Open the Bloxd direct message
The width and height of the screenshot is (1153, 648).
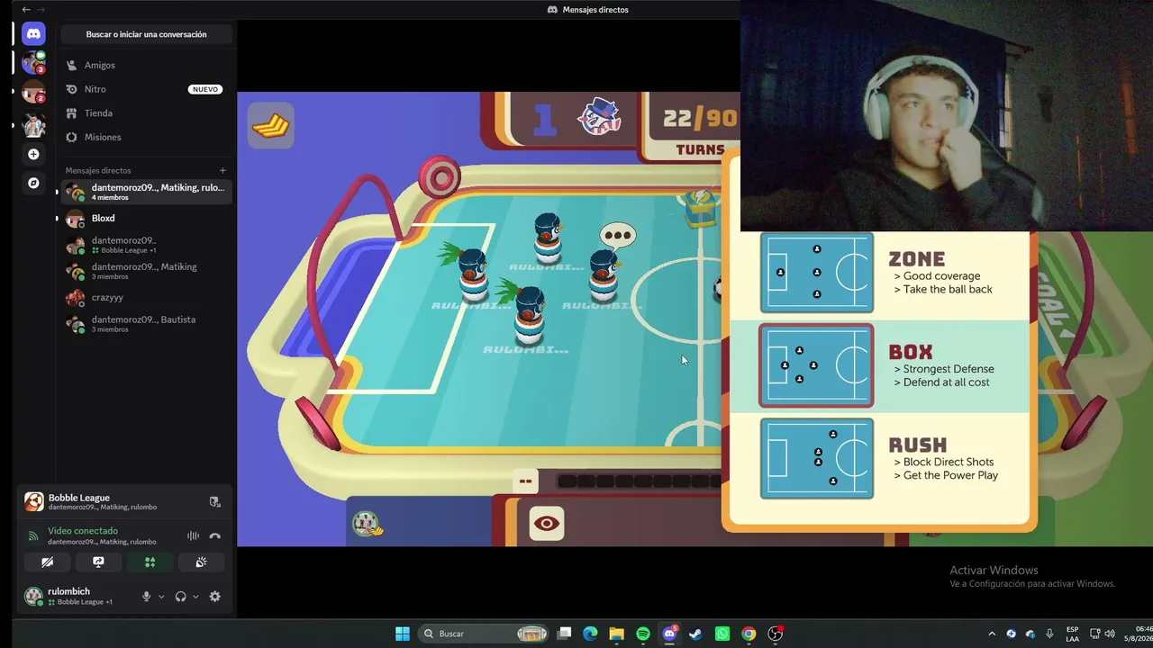click(146, 218)
